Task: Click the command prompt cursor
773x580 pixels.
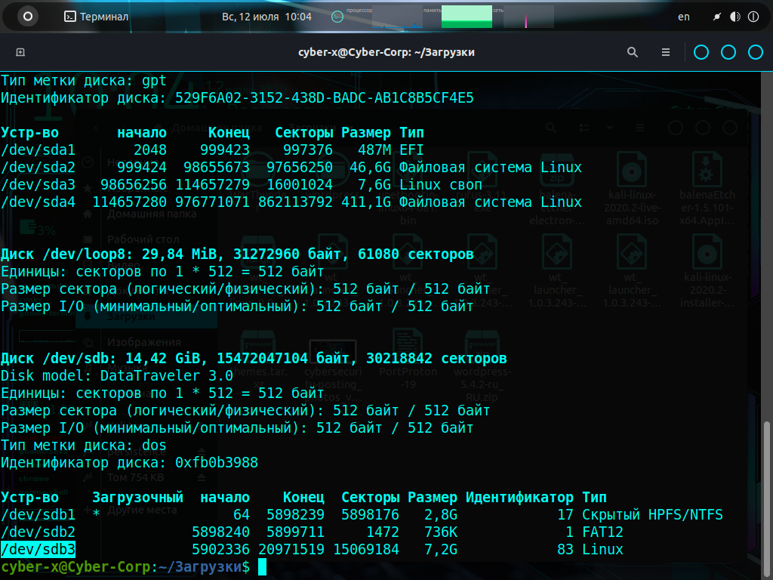Action: click(x=262, y=566)
